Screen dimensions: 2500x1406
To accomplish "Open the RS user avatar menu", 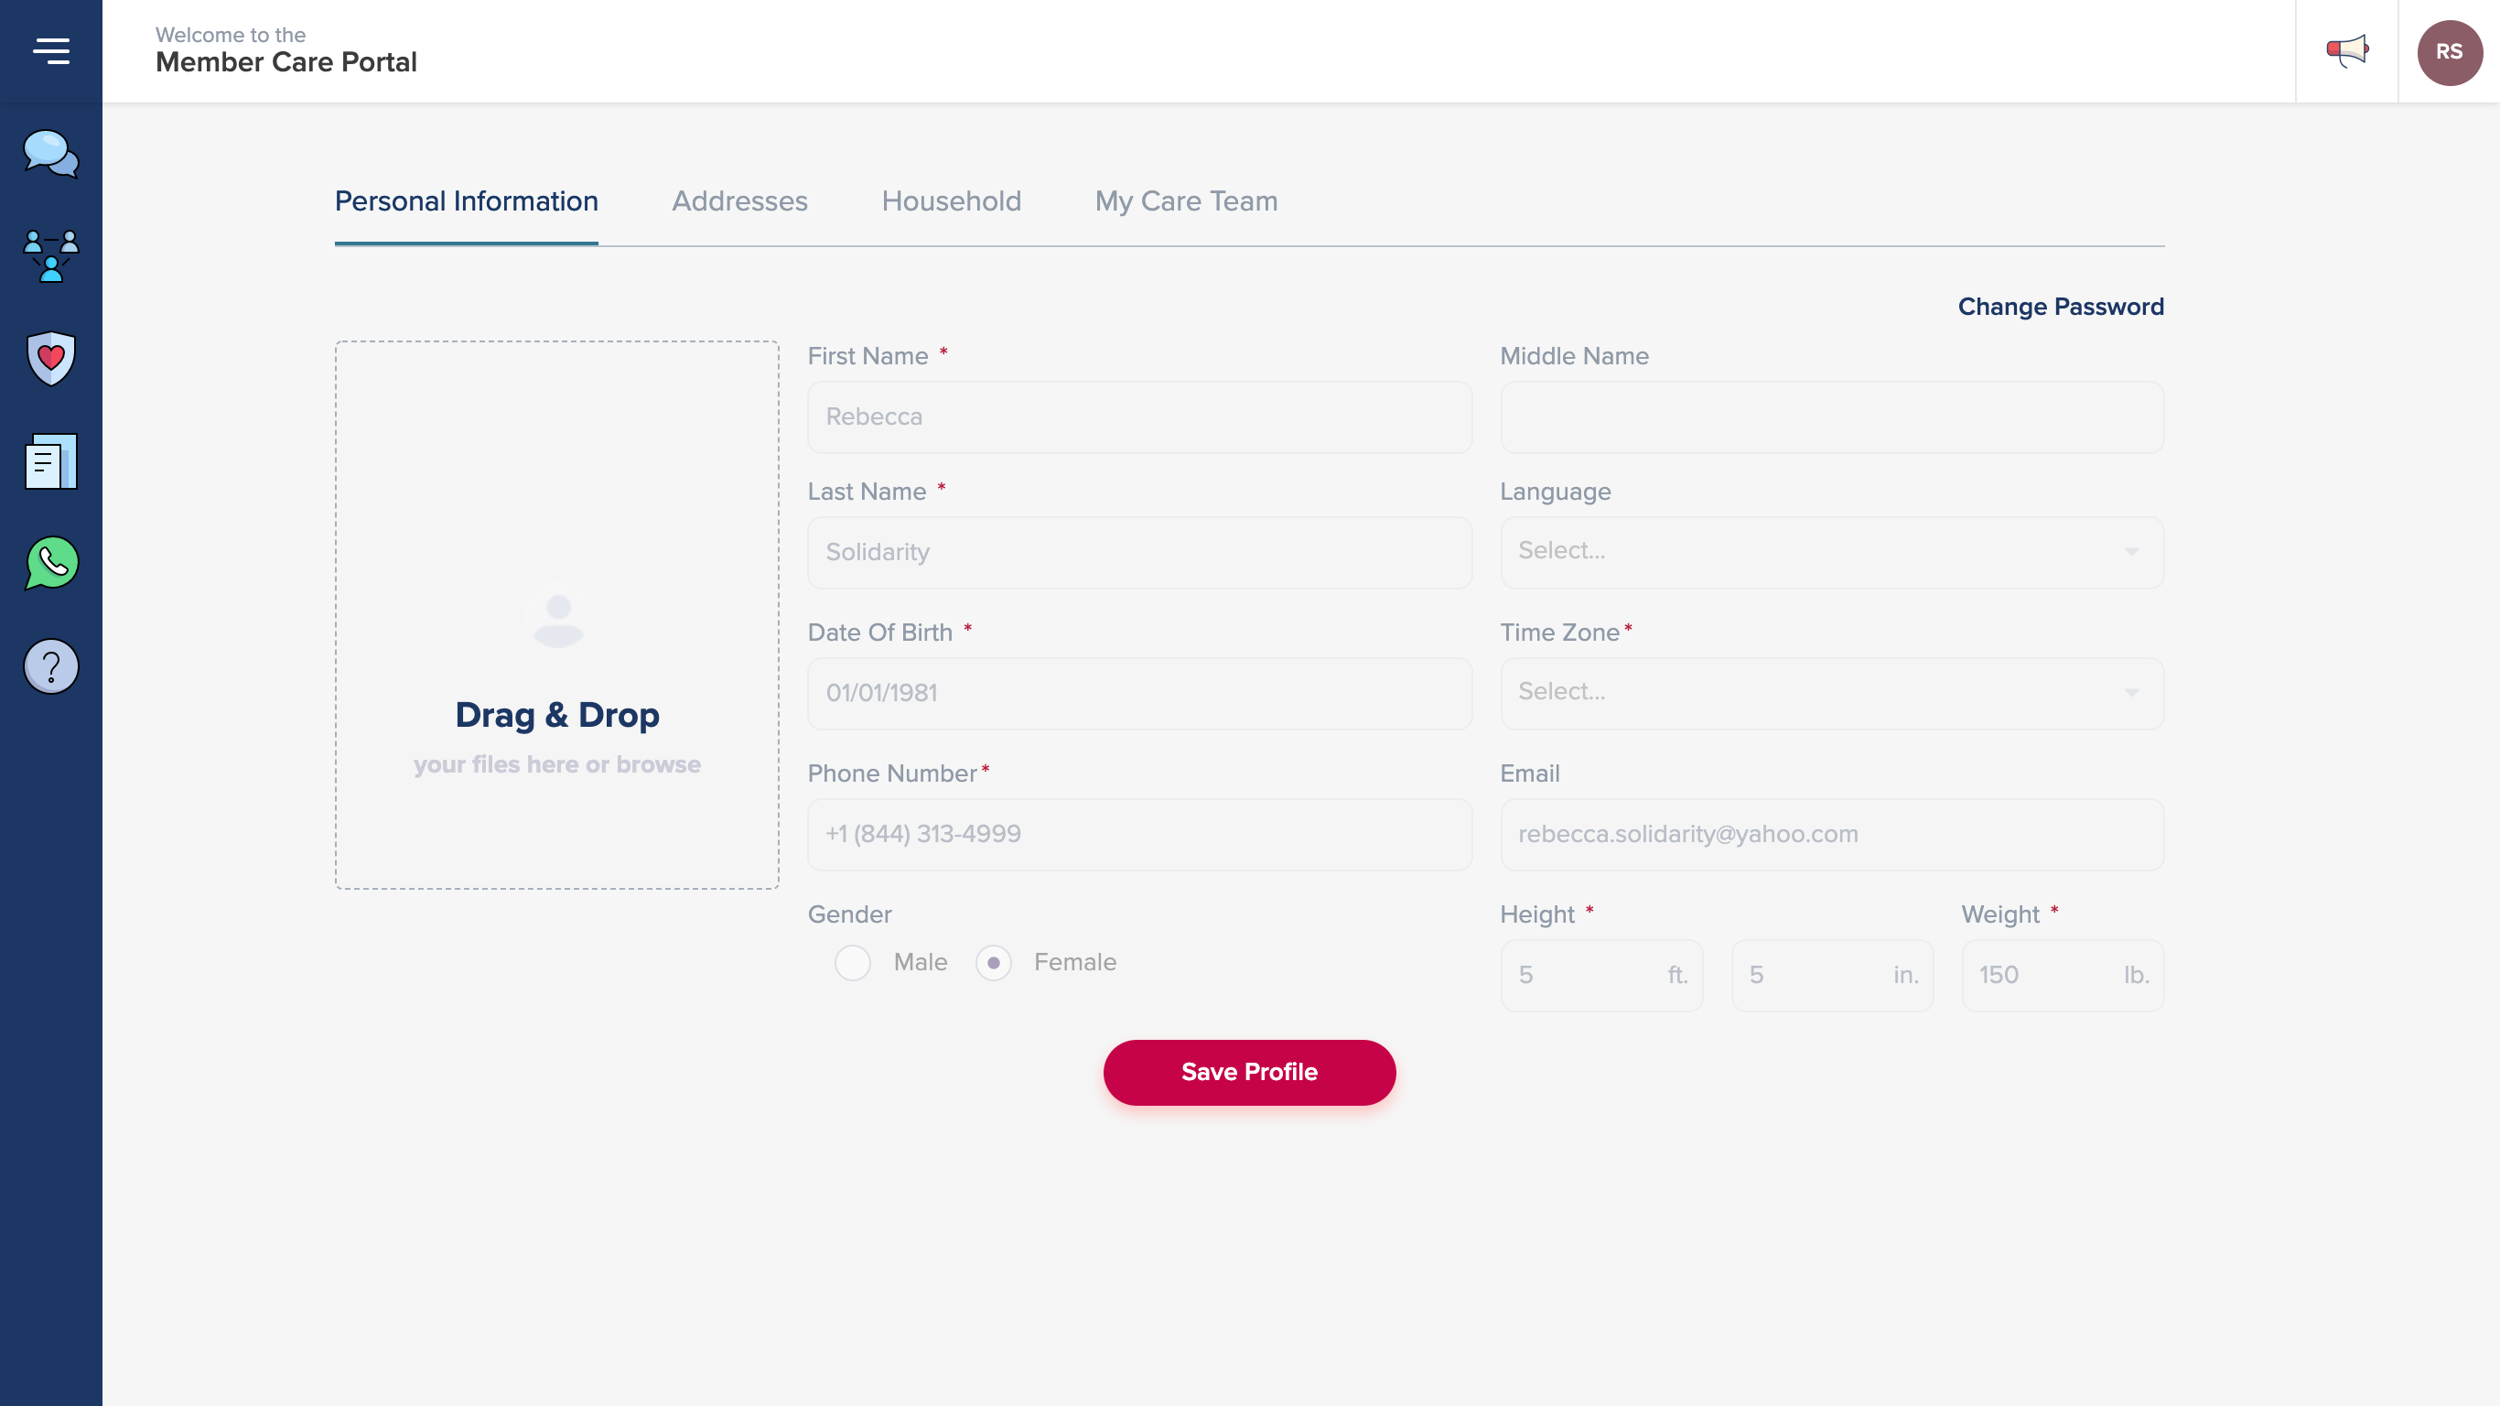I will pyautogui.click(x=2449, y=51).
